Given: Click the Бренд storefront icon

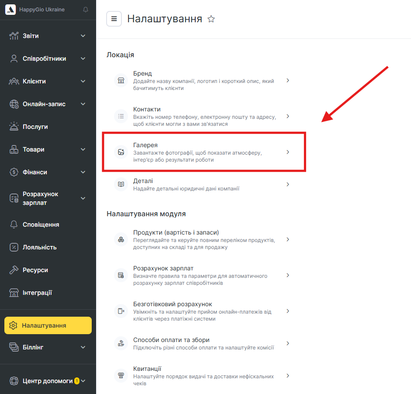Looking at the screenshot, I should pyautogui.click(x=121, y=81).
